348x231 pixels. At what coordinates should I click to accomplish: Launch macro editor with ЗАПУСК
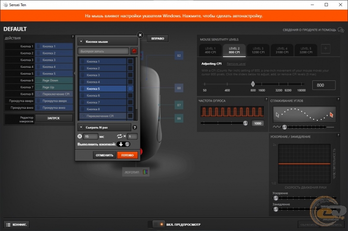click(x=54, y=118)
